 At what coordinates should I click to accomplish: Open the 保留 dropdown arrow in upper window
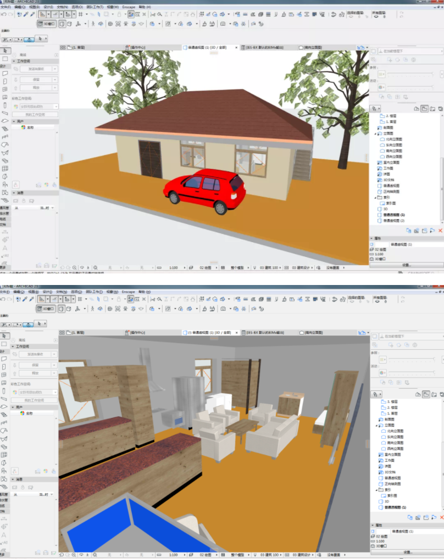(55, 80)
